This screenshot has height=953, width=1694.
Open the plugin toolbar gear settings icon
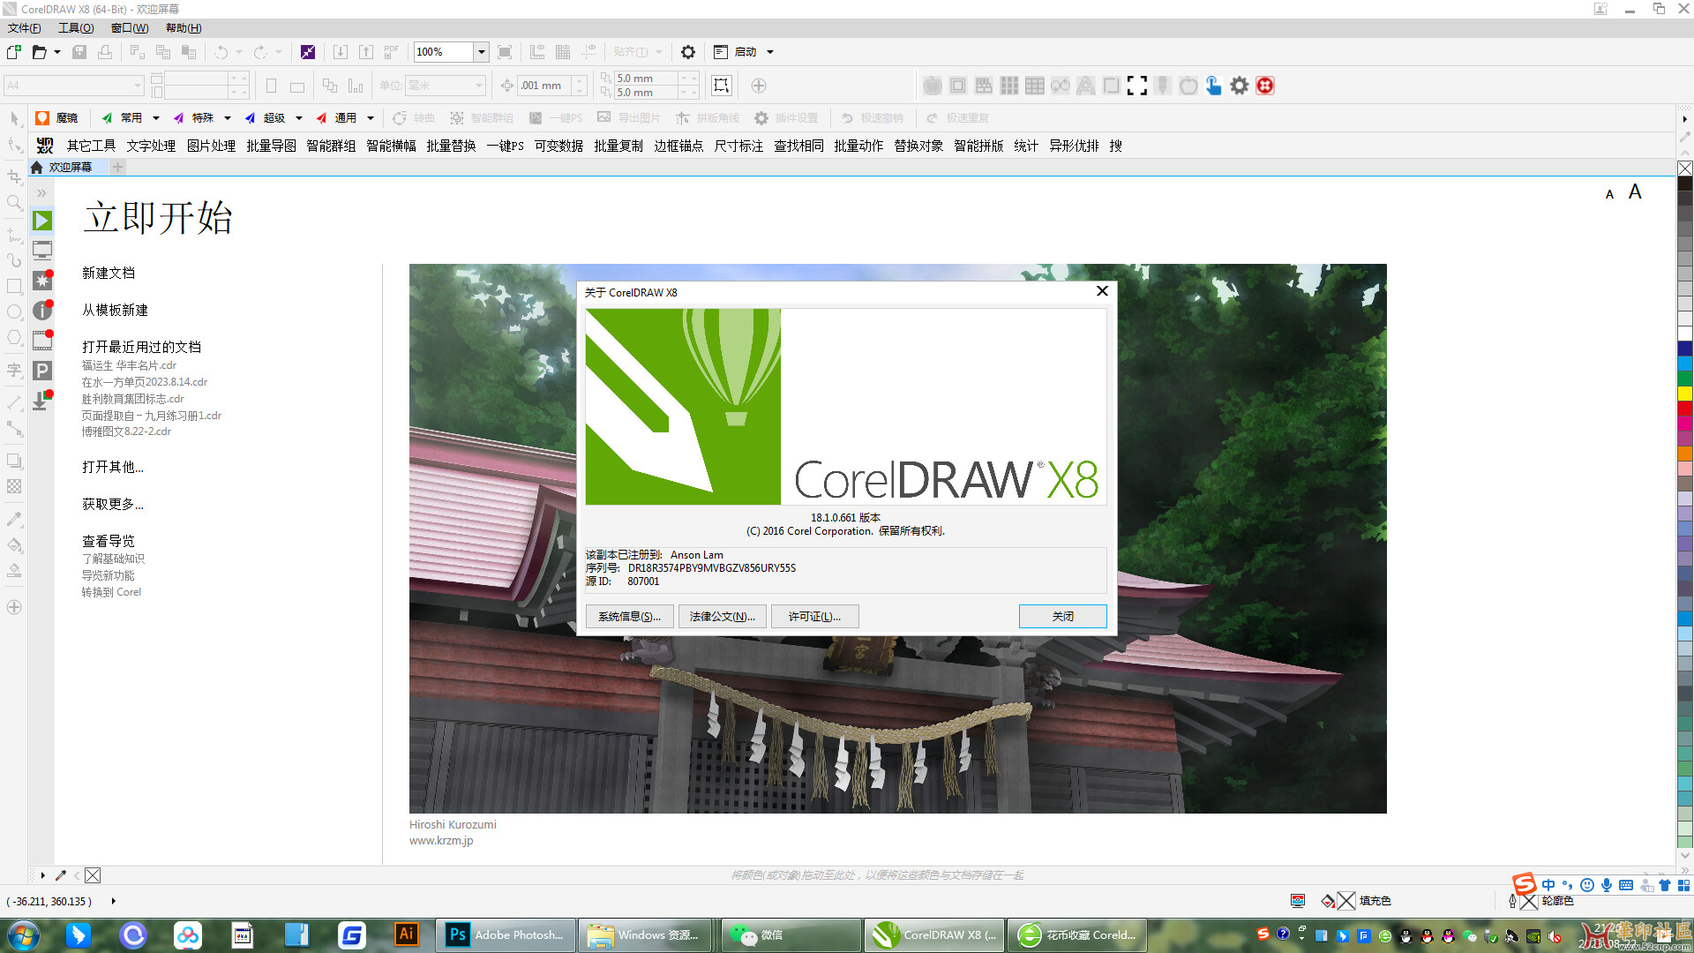pyautogui.click(x=1240, y=86)
